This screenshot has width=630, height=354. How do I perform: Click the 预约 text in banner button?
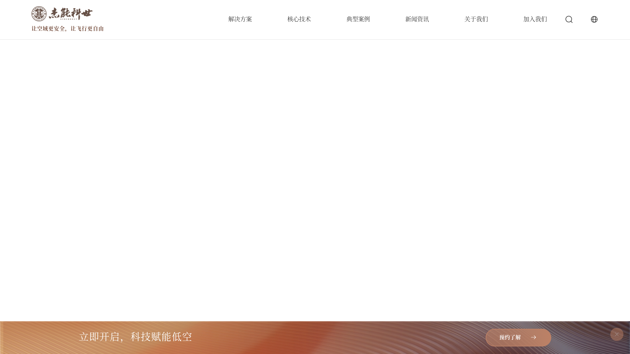(505, 338)
